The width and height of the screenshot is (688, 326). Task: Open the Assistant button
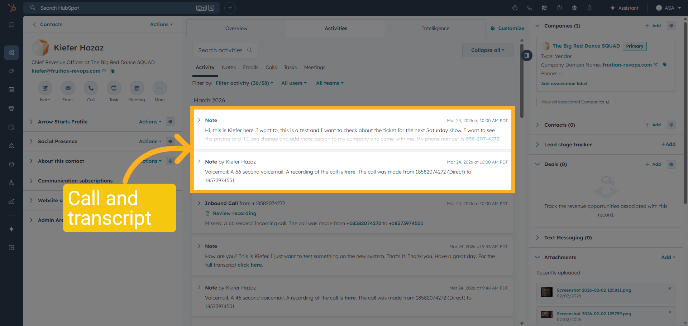[x=624, y=8]
